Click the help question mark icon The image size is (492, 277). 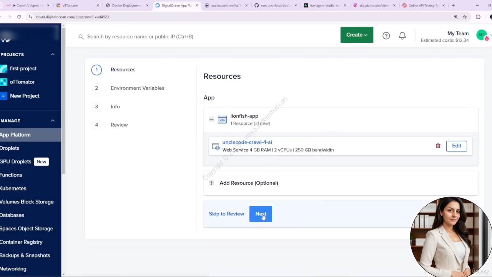[x=386, y=36]
